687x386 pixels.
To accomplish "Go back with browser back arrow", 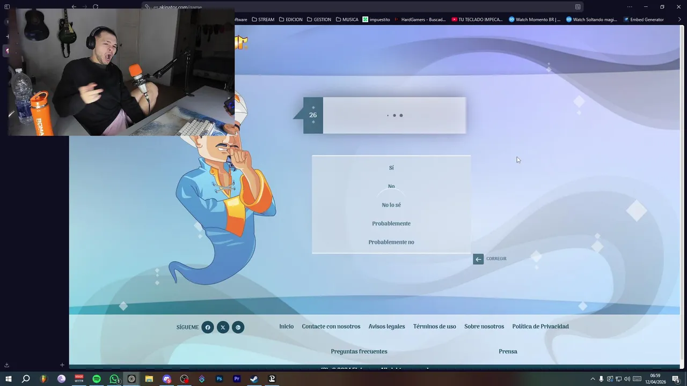I will pyautogui.click(x=74, y=7).
